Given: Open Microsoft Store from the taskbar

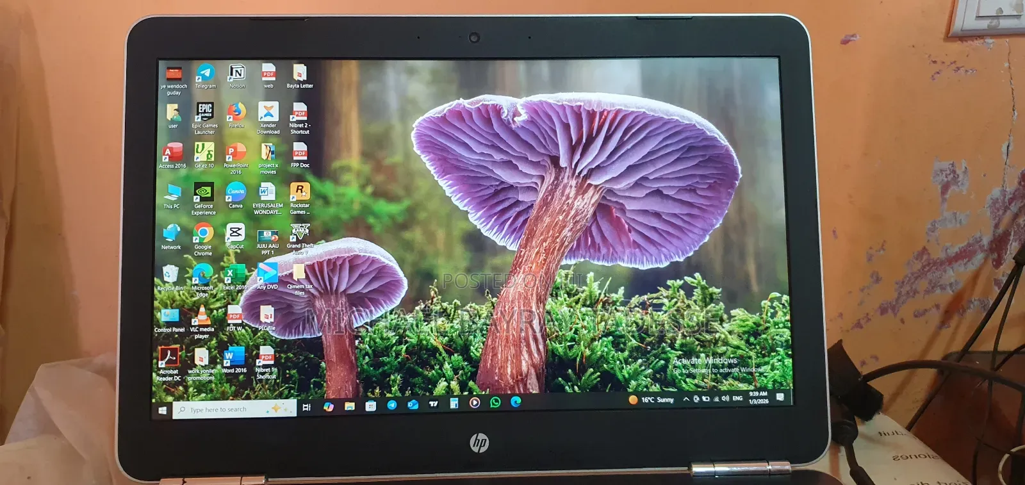Looking at the screenshot, I should (x=371, y=405).
